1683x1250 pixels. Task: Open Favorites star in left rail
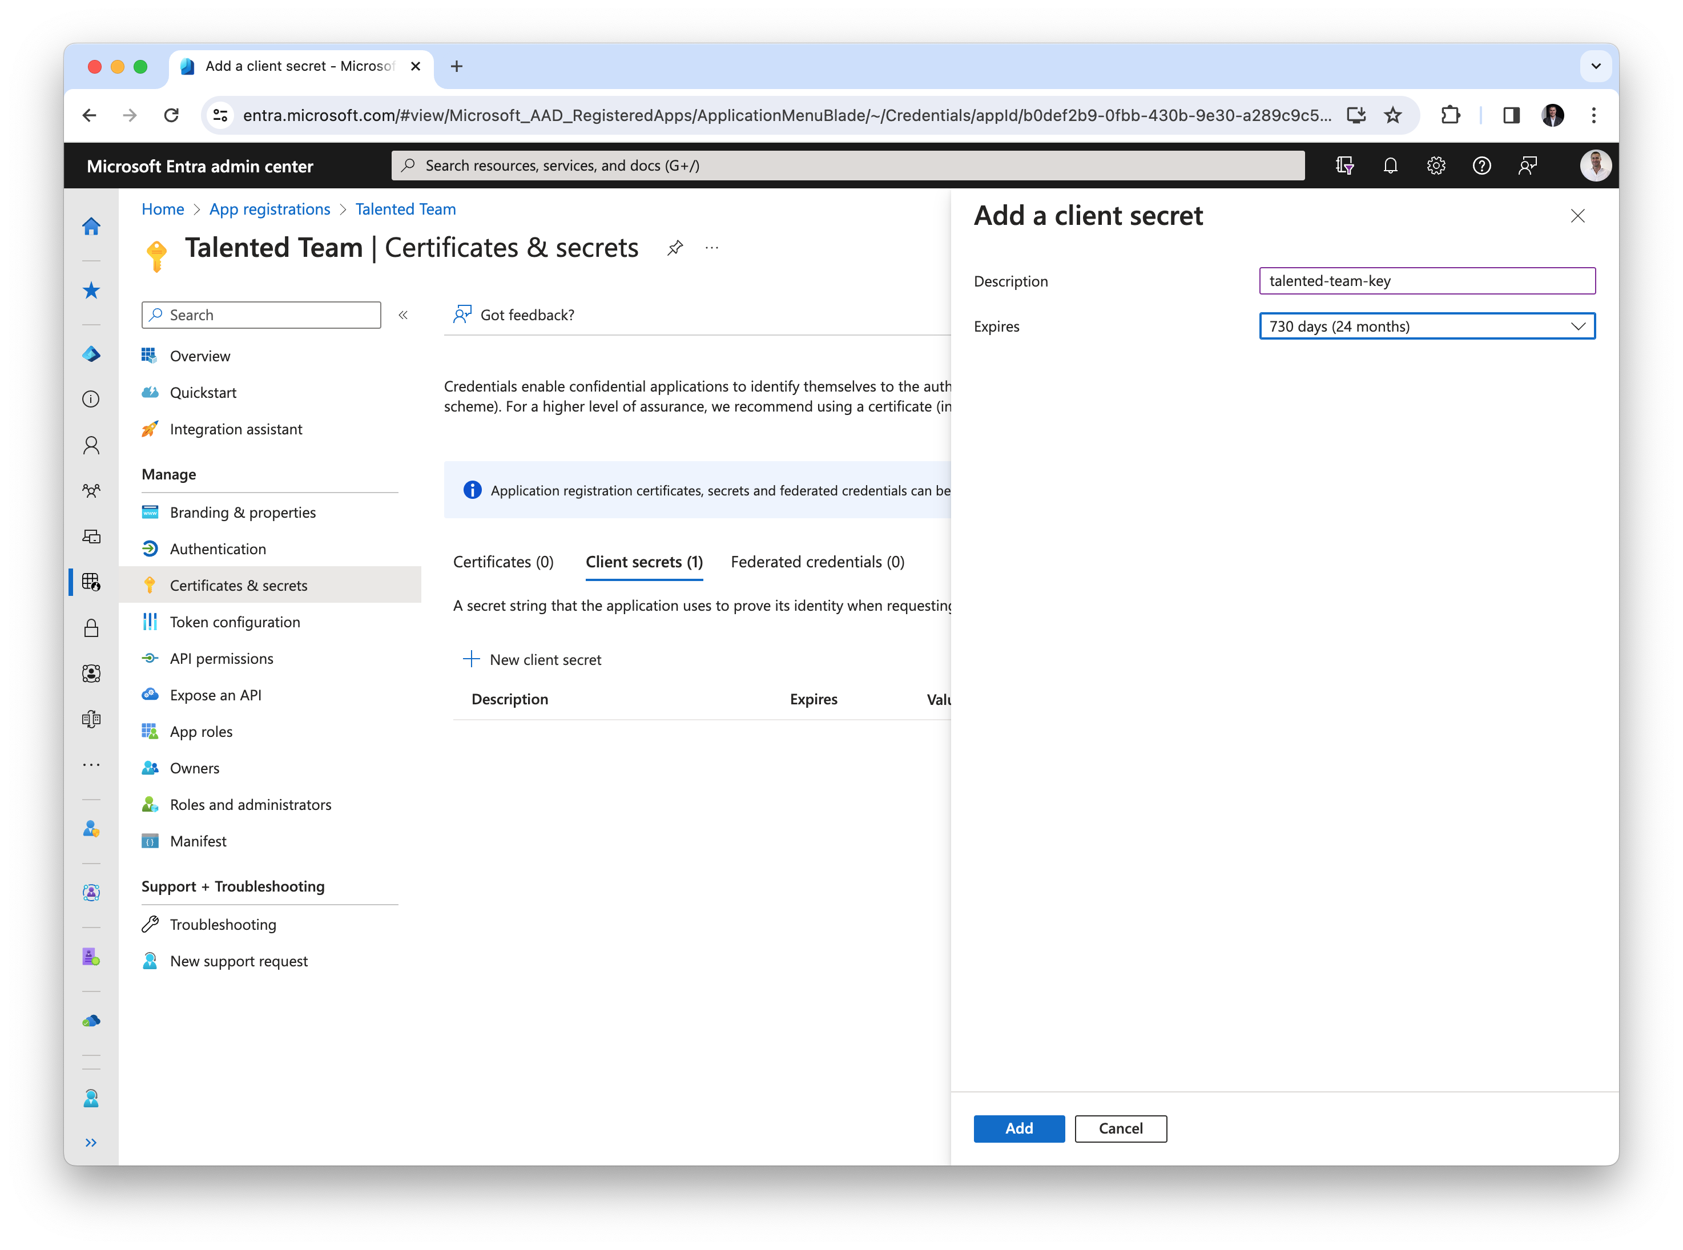[x=91, y=291]
